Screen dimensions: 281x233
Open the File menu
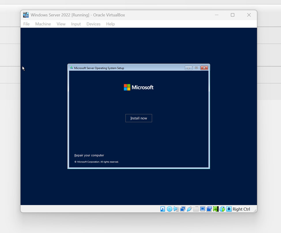click(x=26, y=24)
